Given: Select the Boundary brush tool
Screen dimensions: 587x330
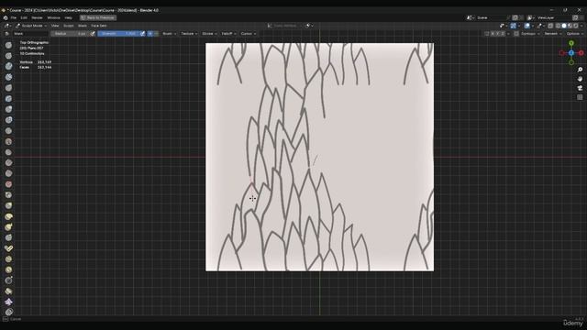Looking at the screenshot, I should coord(8,291).
